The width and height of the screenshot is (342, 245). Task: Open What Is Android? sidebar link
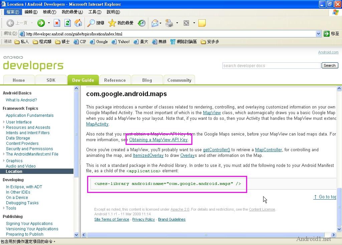21,100
